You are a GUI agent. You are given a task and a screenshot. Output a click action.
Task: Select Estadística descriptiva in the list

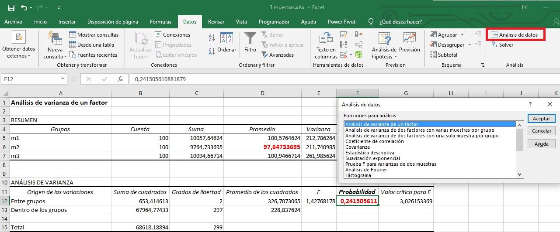369,153
